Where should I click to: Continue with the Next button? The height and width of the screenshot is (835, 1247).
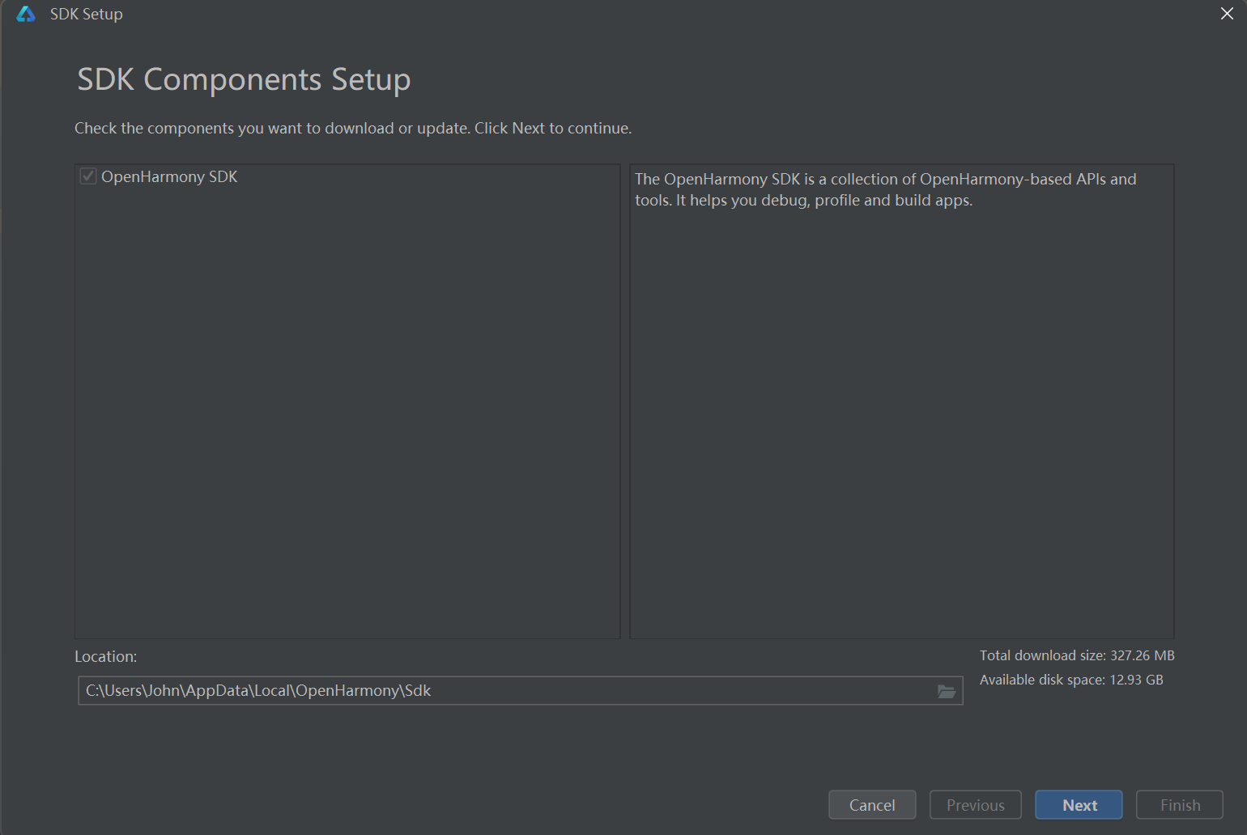click(1079, 805)
